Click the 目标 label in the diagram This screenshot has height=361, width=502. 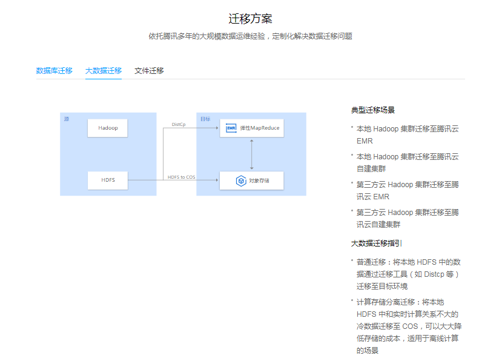coord(205,119)
